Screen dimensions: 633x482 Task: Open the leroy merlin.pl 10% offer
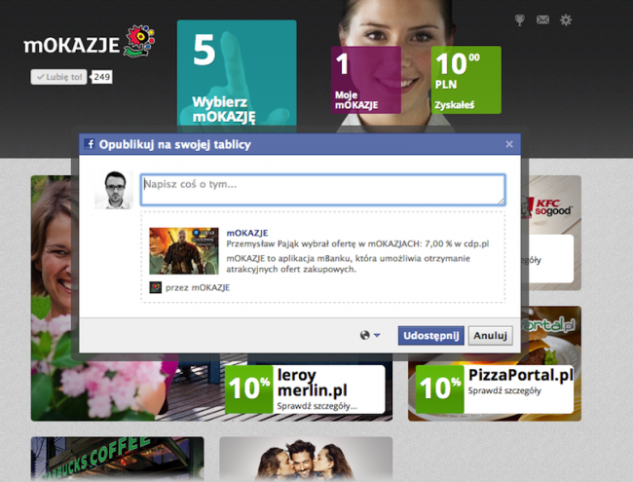click(305, 389)
